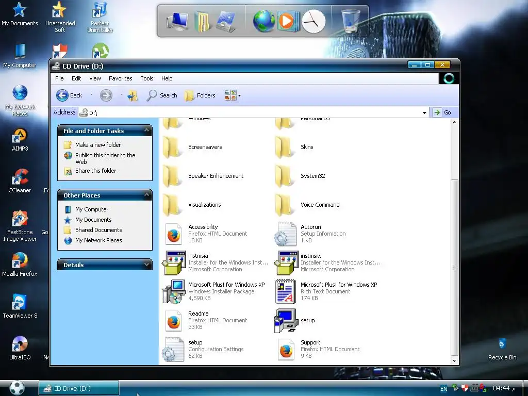The image size is (528, 396).
Task: Click the Forward arrow button
Action: pyautogui.click(x=106, y=95)
